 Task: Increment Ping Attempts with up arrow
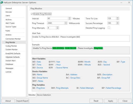[x=58, y=27]
